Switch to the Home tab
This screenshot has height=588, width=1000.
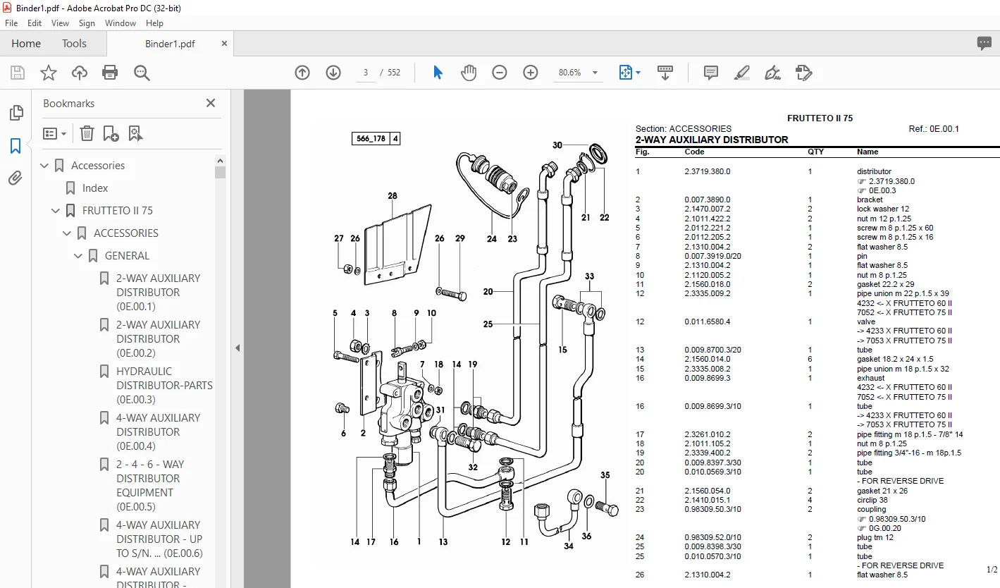click(x=26, y=44)
